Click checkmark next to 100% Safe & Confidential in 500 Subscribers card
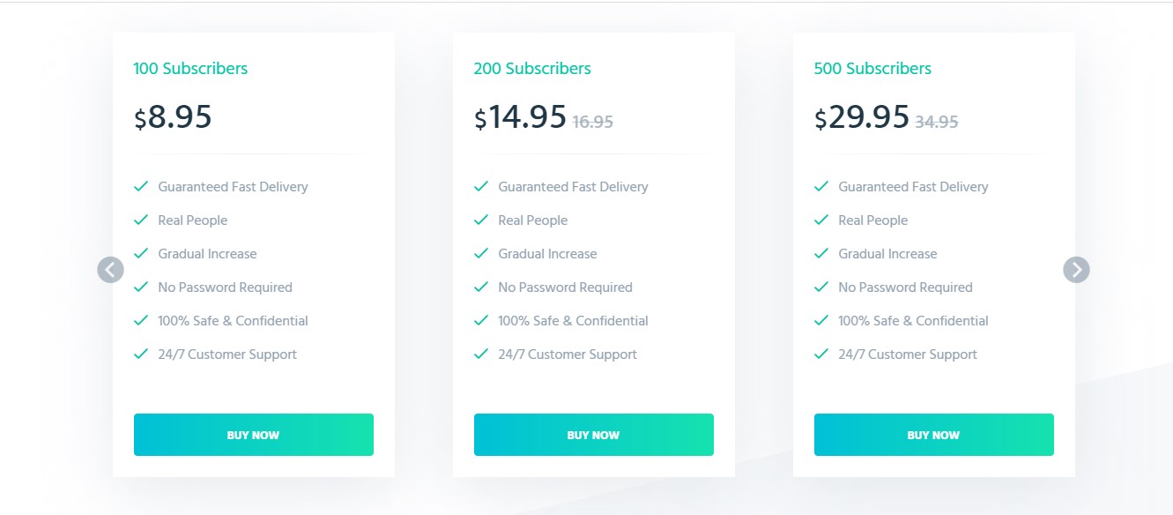The image size is (1173, 515). click(x=820, y=320)
